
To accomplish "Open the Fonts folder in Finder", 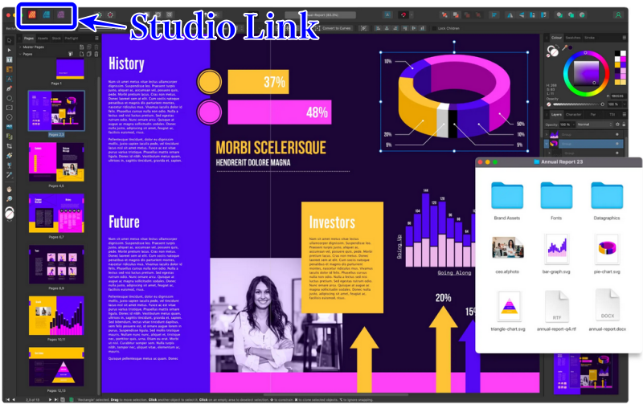I will click(556, 201).
